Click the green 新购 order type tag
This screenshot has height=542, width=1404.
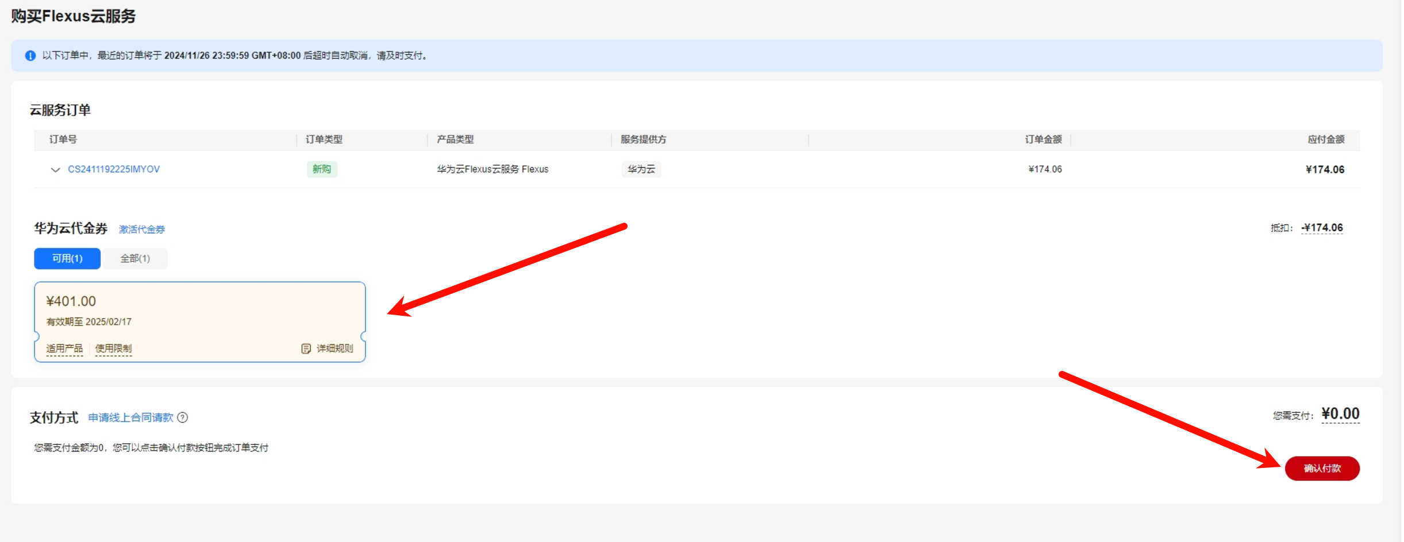tap(321, 169)
